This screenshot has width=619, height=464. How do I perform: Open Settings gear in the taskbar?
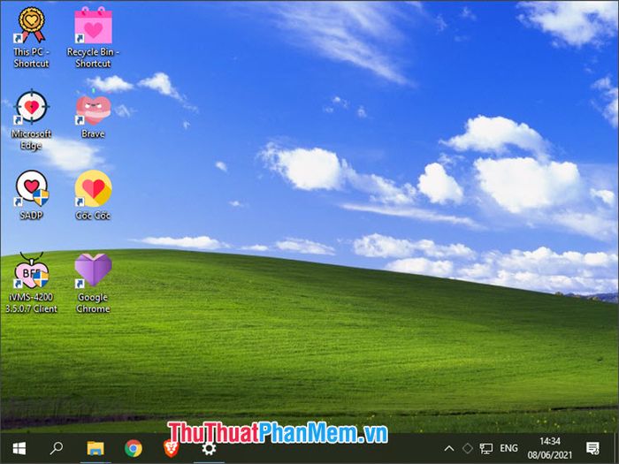tap(209, 448)
